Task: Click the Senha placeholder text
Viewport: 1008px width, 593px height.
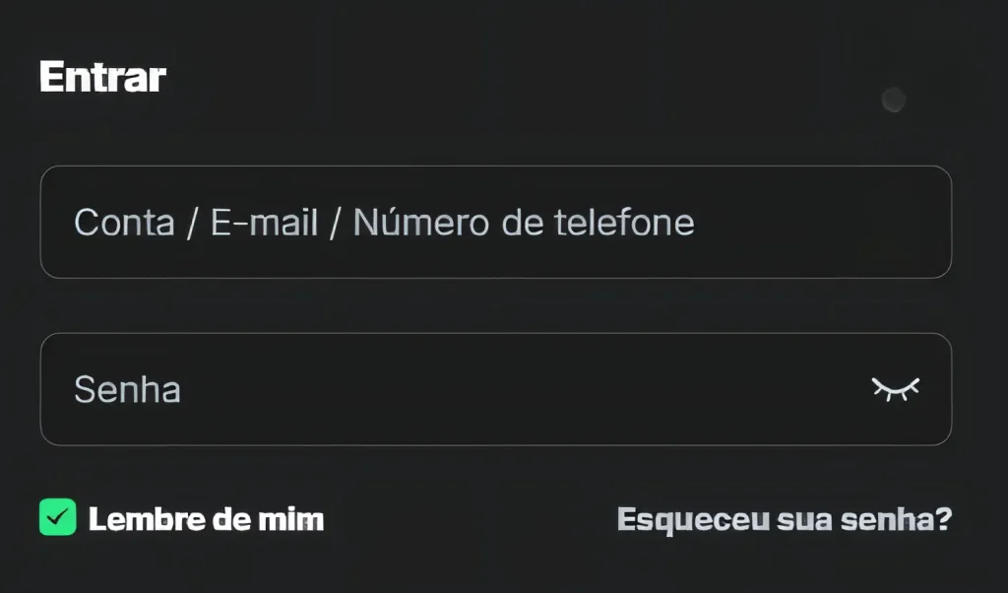Action: tap(127, 390)
